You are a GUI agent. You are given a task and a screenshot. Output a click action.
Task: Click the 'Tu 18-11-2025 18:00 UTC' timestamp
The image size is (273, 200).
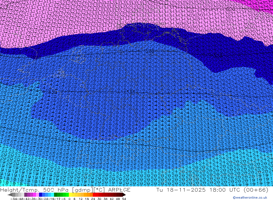(198, 190)
